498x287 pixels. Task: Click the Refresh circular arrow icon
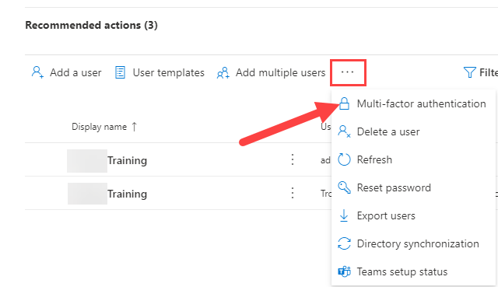click(x=344, y=159)
